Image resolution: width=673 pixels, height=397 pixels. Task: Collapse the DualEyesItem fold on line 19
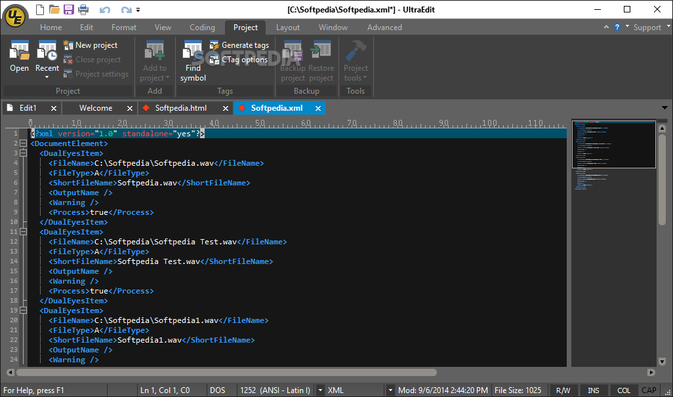23,310
